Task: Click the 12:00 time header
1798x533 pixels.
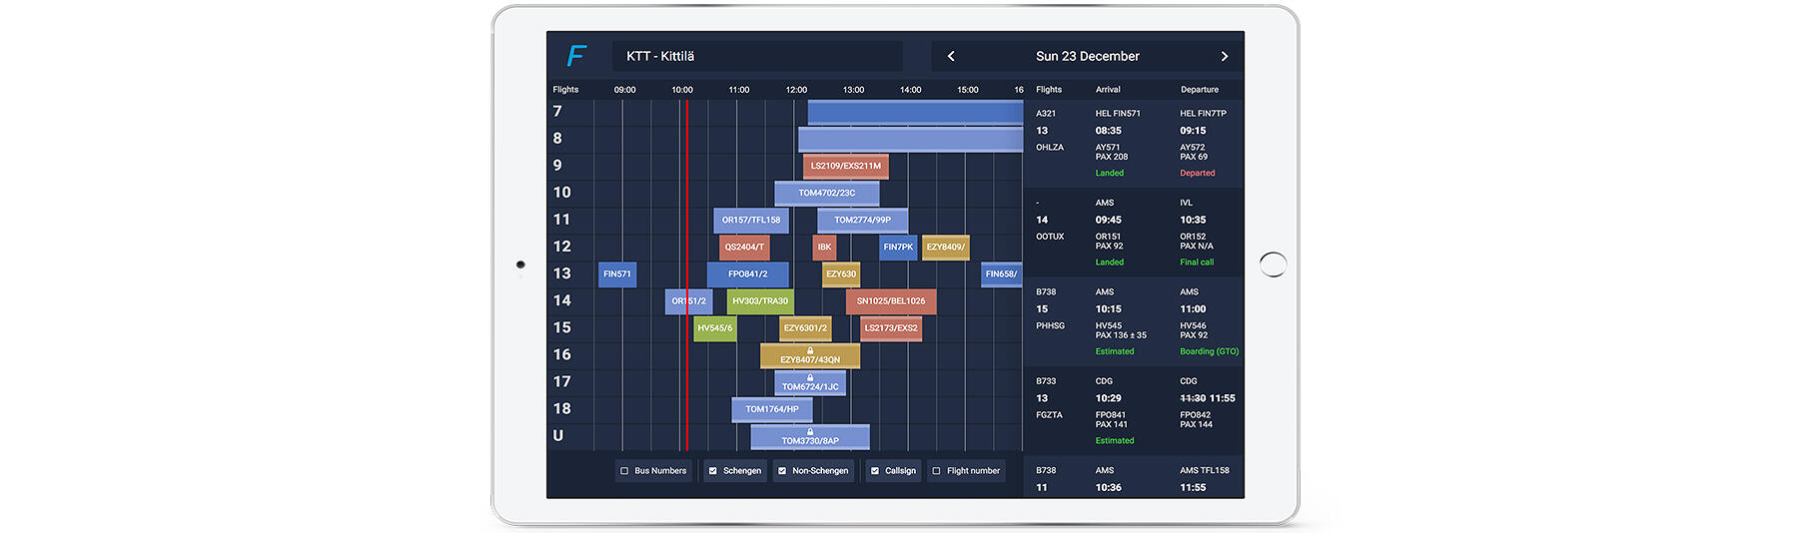Action: (x=796, y=90)
